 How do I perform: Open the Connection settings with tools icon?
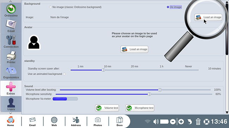pos(11,42)
